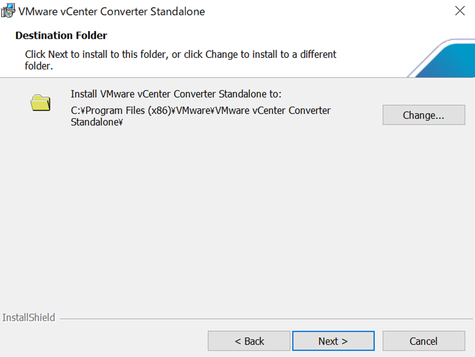Cancel the installation
Image resolution: width=475 pixels, height=357 pixels.
pos(423,341)
